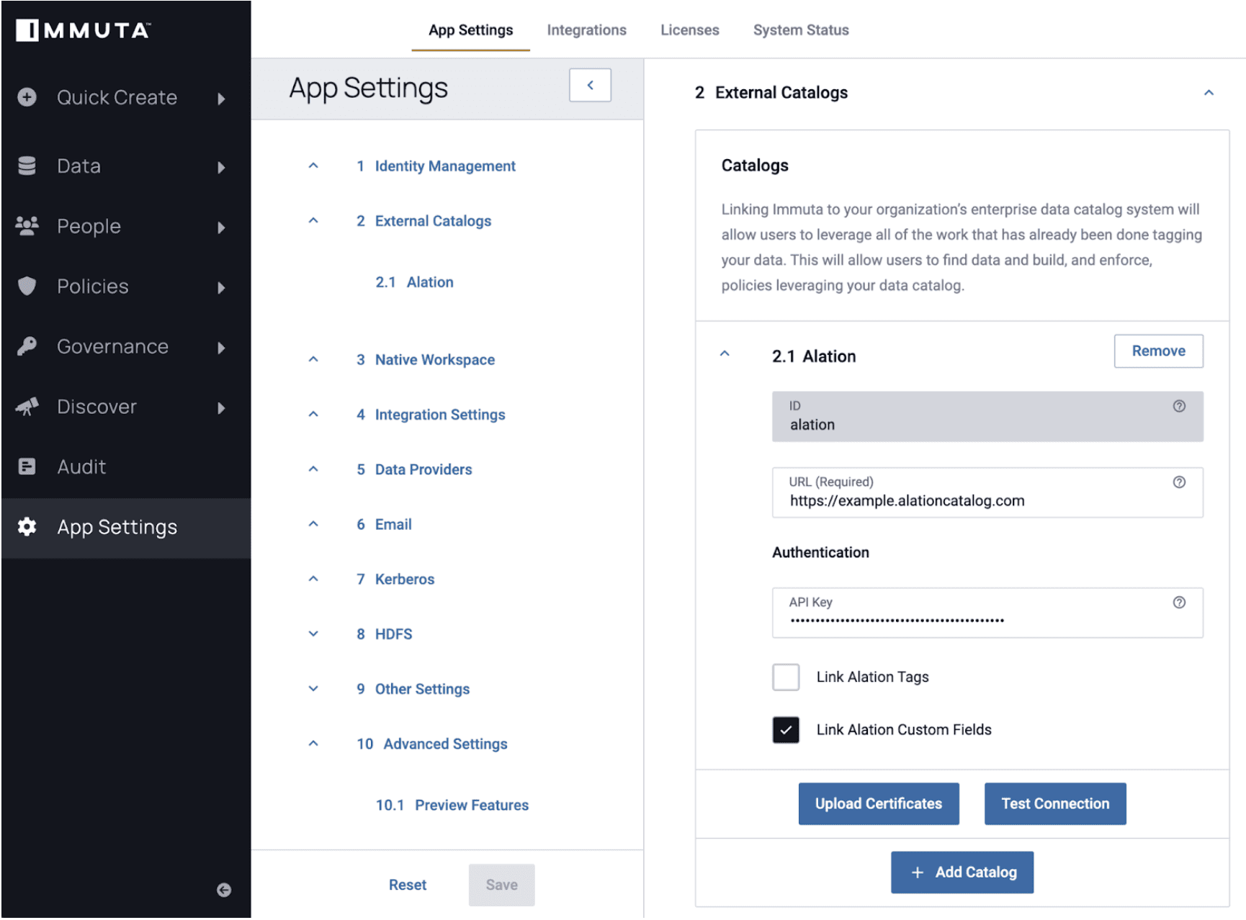Expand Other Settings chevron in outline
This screenshot has width=1246, height=920.
(313, 688)
